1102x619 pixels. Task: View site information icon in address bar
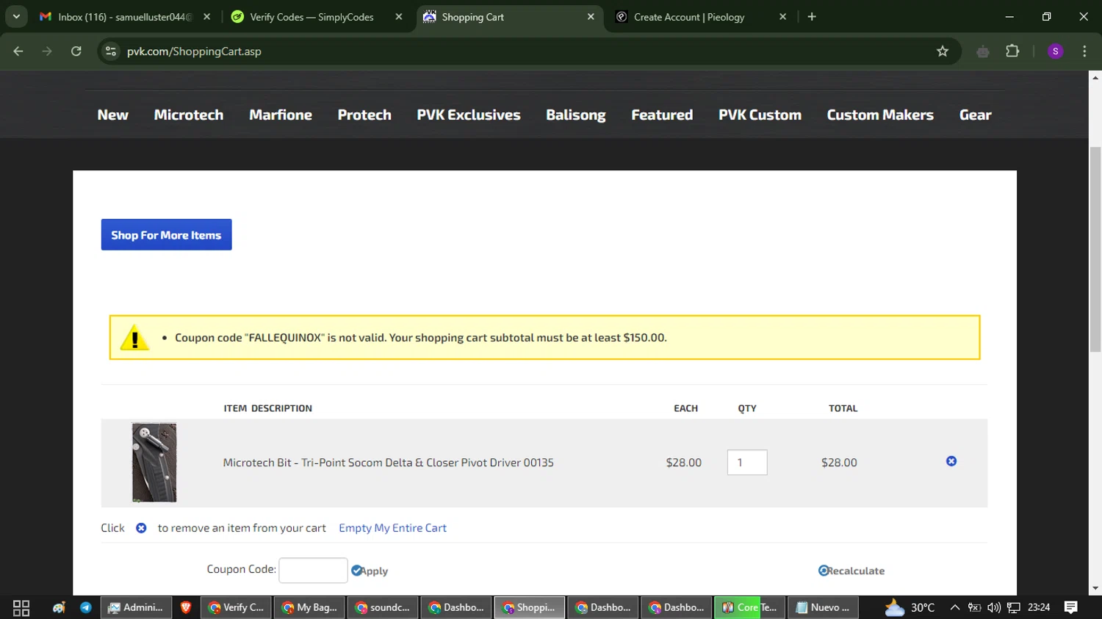pyautogui.click(x=111, y=51)
